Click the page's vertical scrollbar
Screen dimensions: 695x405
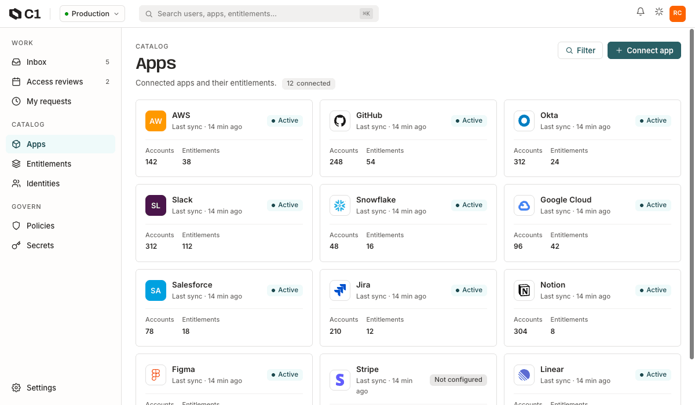pos(692,194)
